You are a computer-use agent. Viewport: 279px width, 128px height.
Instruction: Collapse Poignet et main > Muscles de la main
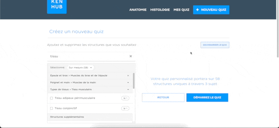tap(90, 82)
